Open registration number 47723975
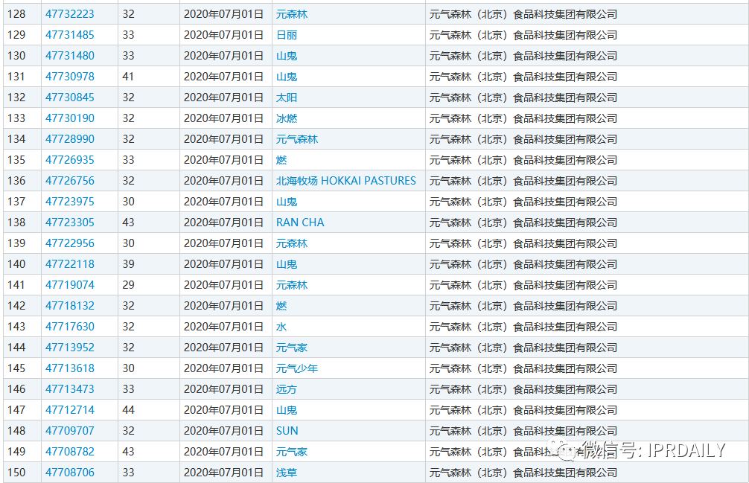 [x=70, y=202]
